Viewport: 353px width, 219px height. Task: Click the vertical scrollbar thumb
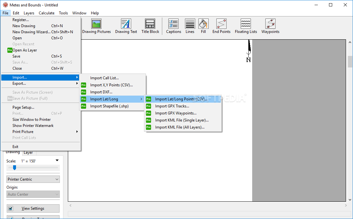(x=350, y=62)
